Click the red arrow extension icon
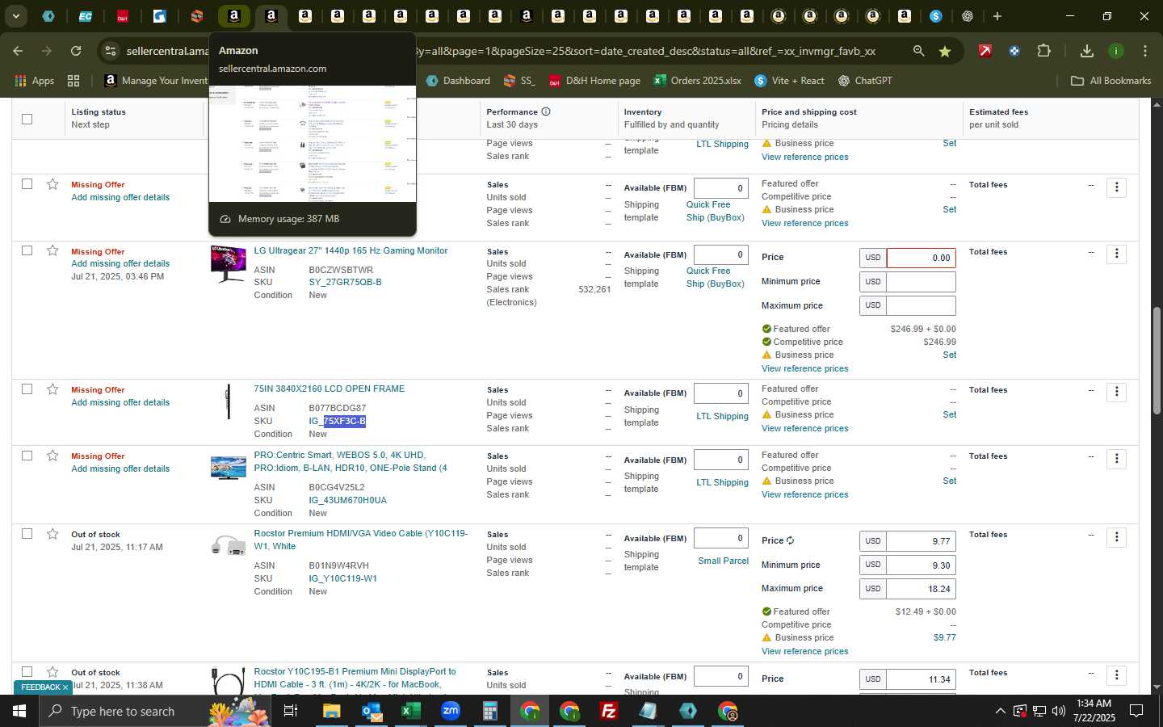This screenshot has height=727, width=1163. pos(985,51)
